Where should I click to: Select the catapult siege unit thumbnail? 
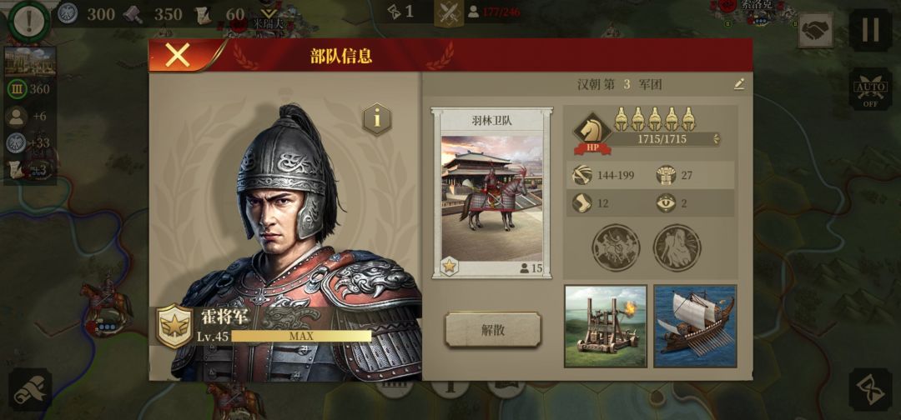606,326
